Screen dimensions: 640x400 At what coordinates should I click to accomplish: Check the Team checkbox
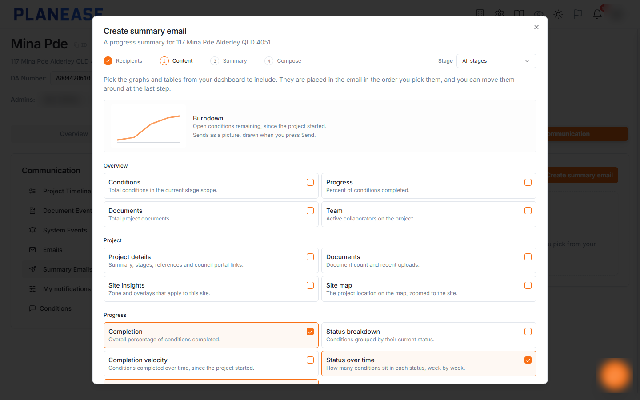528,211
